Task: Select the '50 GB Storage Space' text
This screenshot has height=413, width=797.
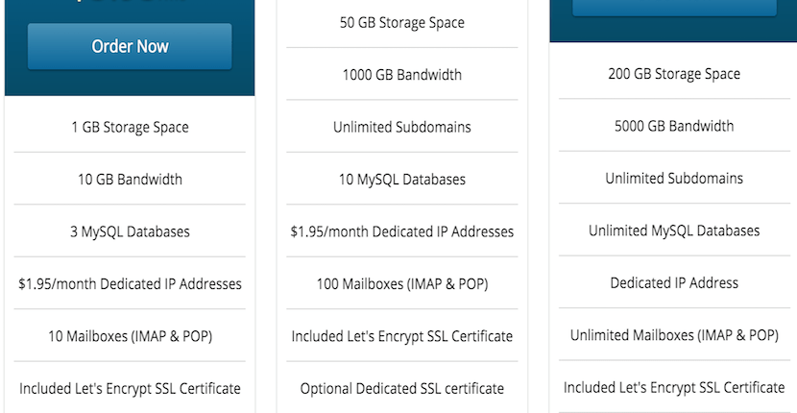Action: coord(402,23)
